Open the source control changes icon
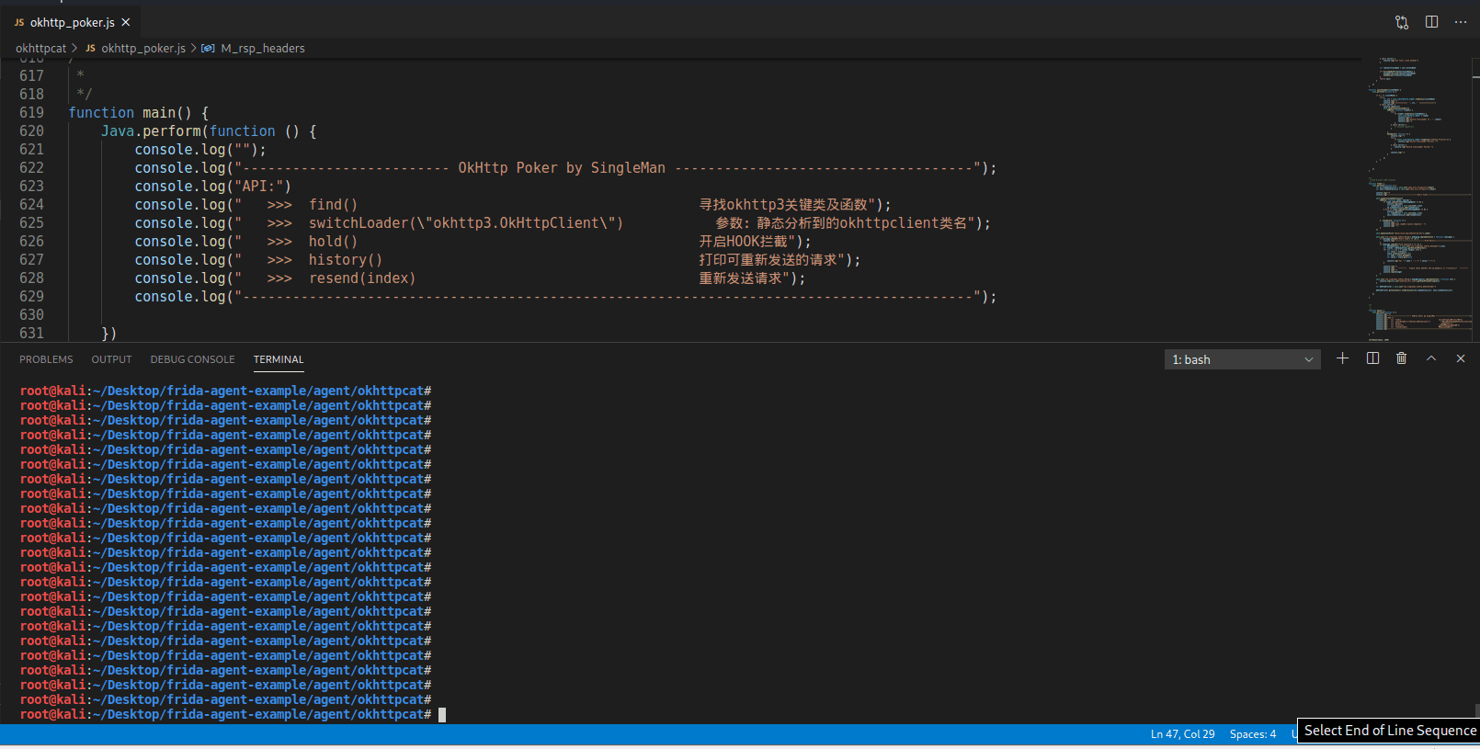 (x=1401, y=22)
